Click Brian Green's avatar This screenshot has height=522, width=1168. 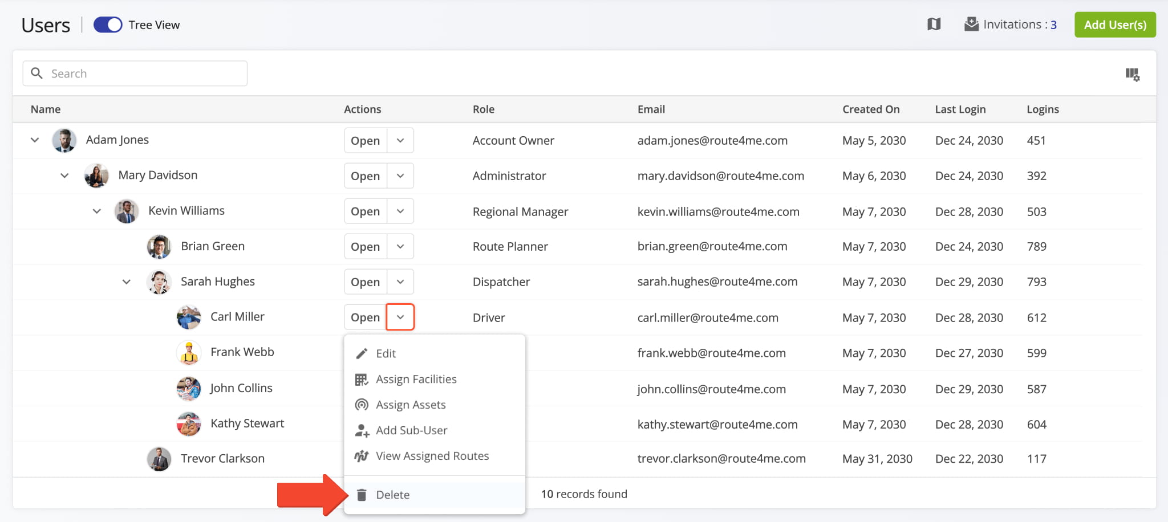pos(159,246)
